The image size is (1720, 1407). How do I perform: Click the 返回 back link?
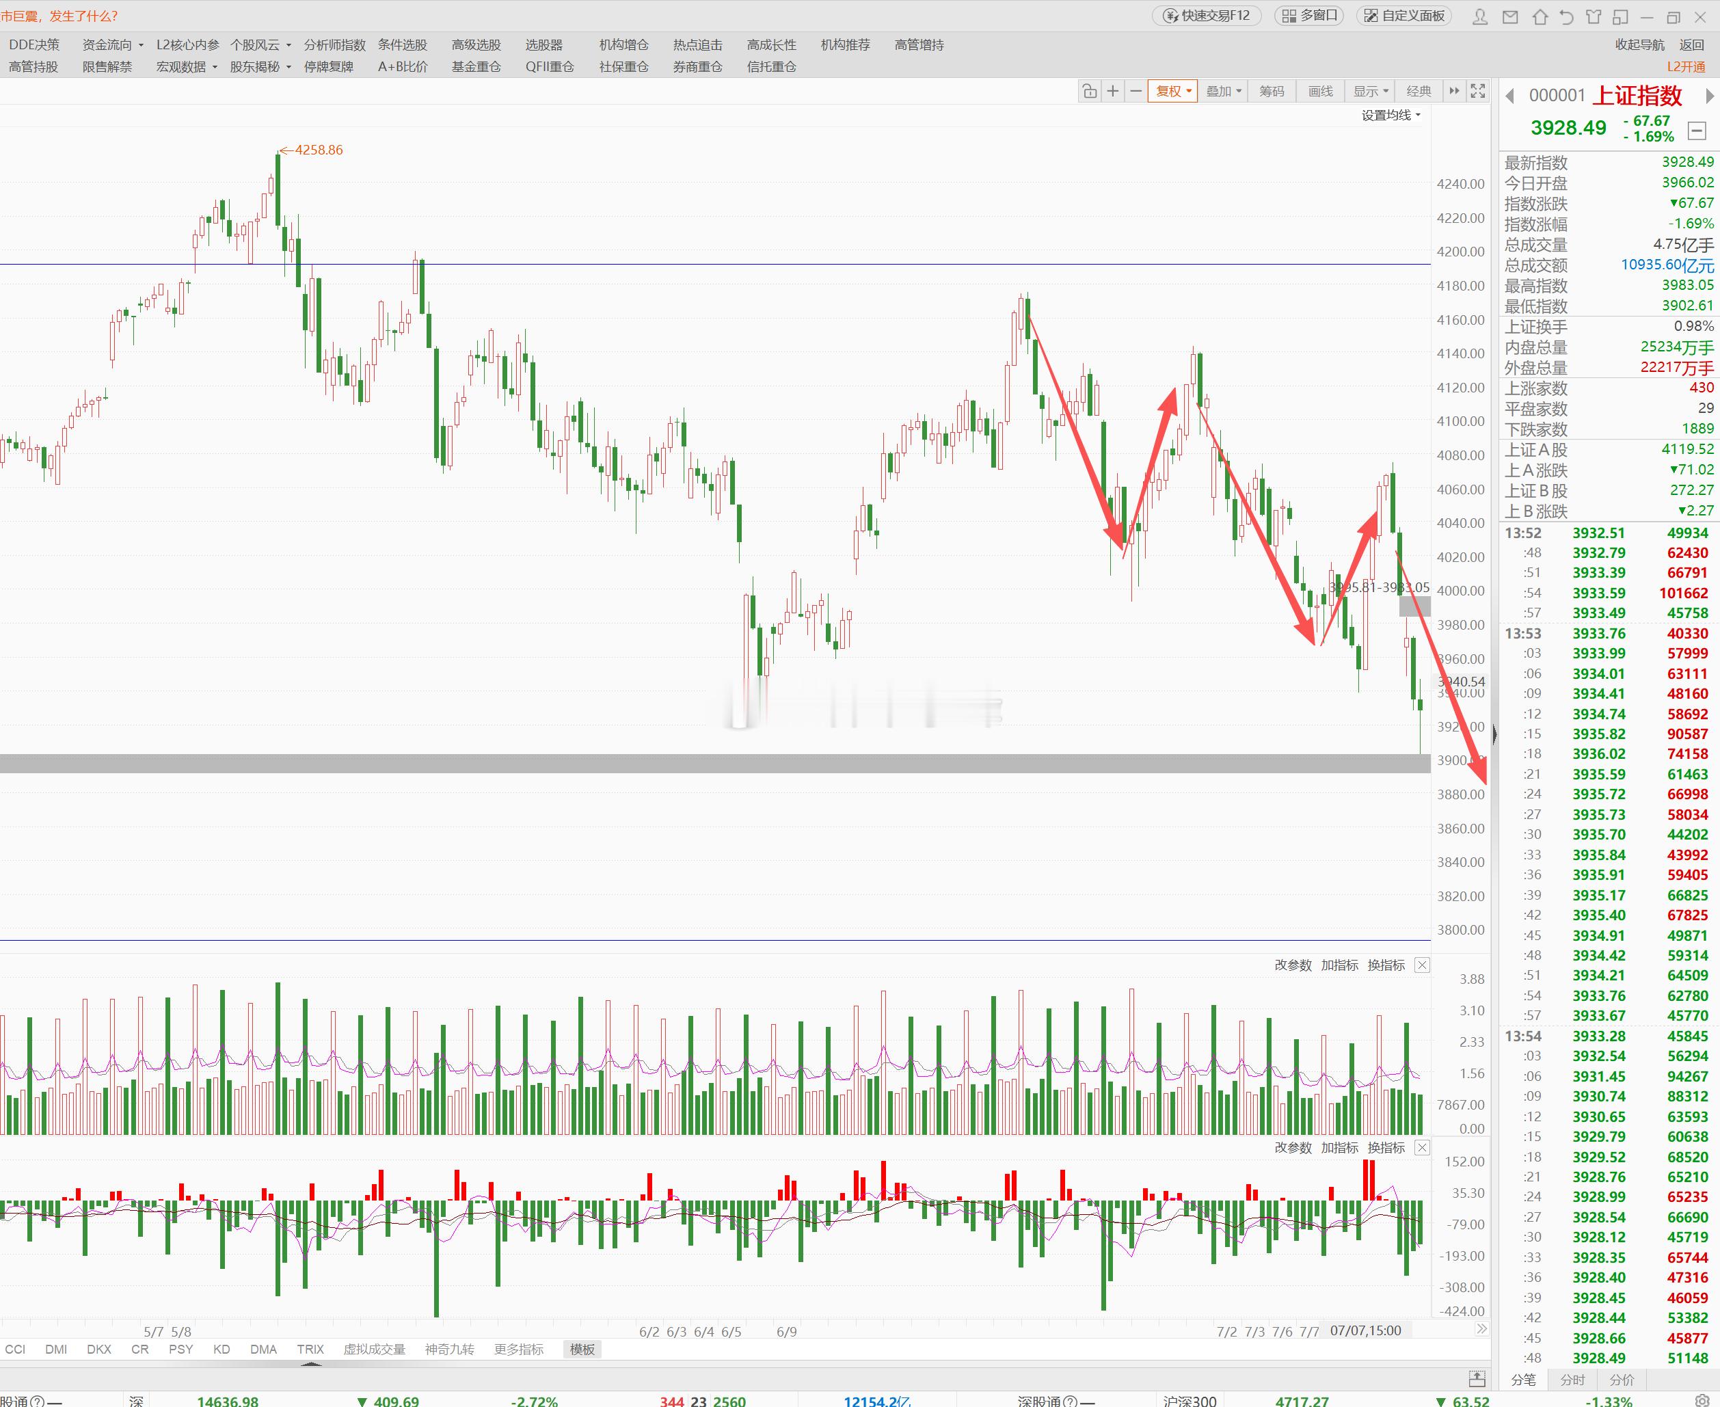(1691, 45)
